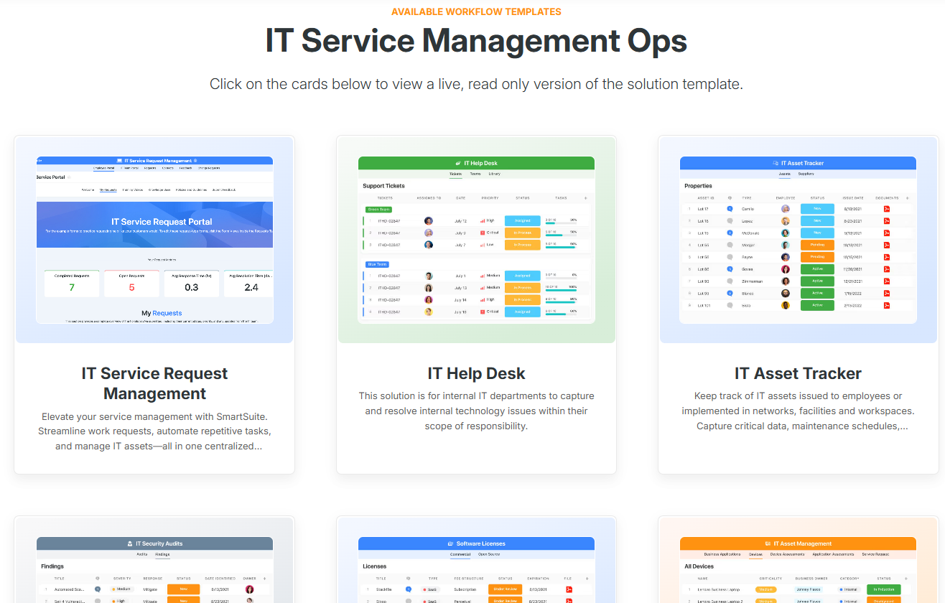
Task: Click the 'Support Tickets' heading
Action: 383,186
